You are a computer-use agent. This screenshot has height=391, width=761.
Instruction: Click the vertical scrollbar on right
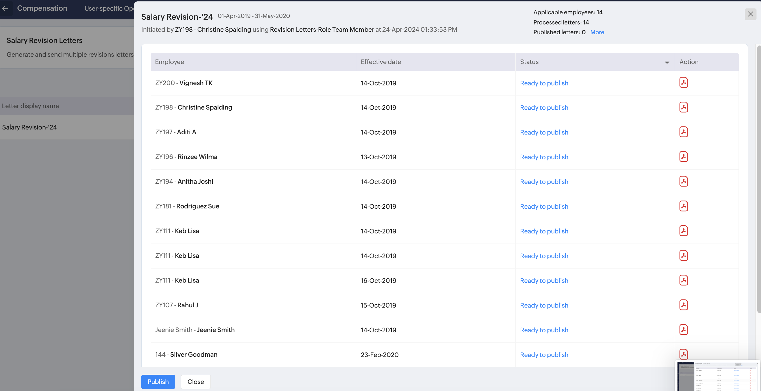coord(758,177)
